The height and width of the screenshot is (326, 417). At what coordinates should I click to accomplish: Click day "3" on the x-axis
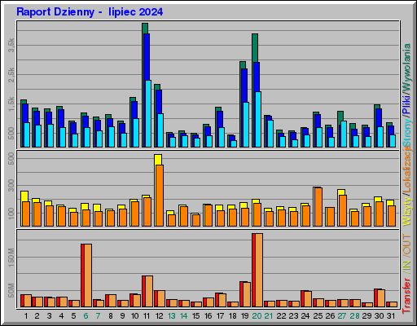[x=49, y=316]
